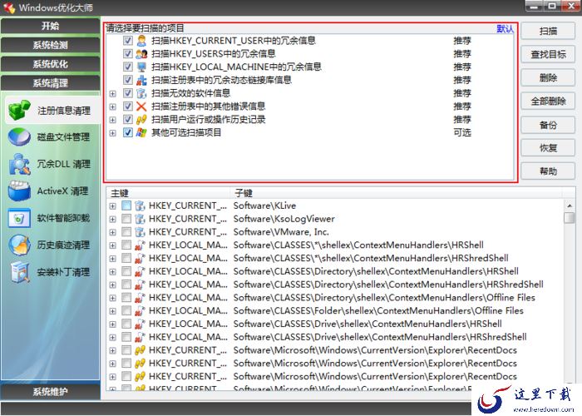
Task: Click footprints icon for 用户运行或操作历史记录
Action: click(x=141, y=120)
